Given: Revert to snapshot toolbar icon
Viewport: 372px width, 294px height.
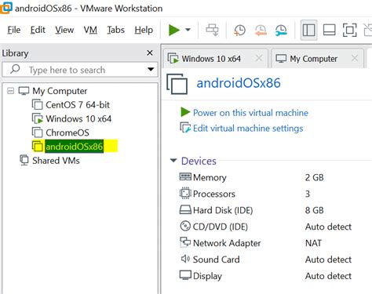Looking at the screenshot, I should (261, 30).
